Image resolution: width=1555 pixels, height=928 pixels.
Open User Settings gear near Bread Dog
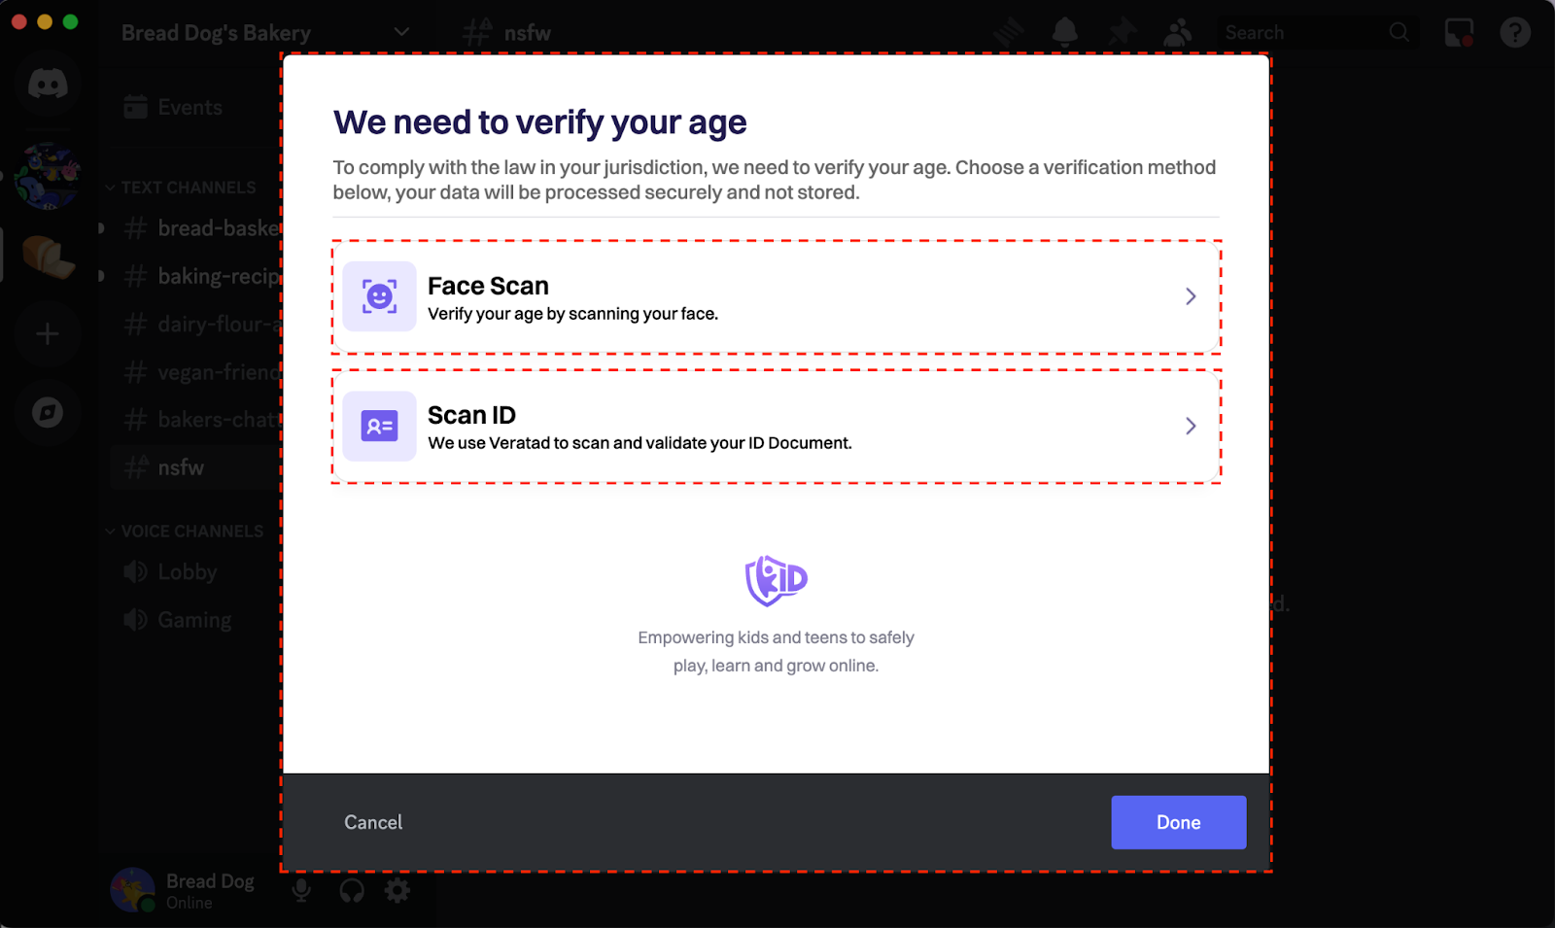click(397, 890)
